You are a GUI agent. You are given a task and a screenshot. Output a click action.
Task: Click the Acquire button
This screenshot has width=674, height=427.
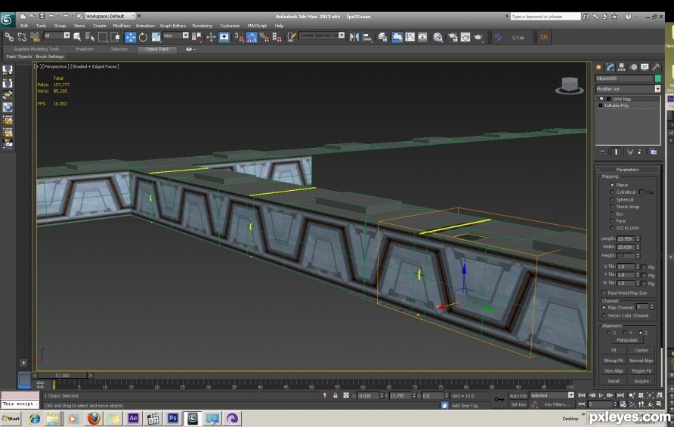pos(642,381)
